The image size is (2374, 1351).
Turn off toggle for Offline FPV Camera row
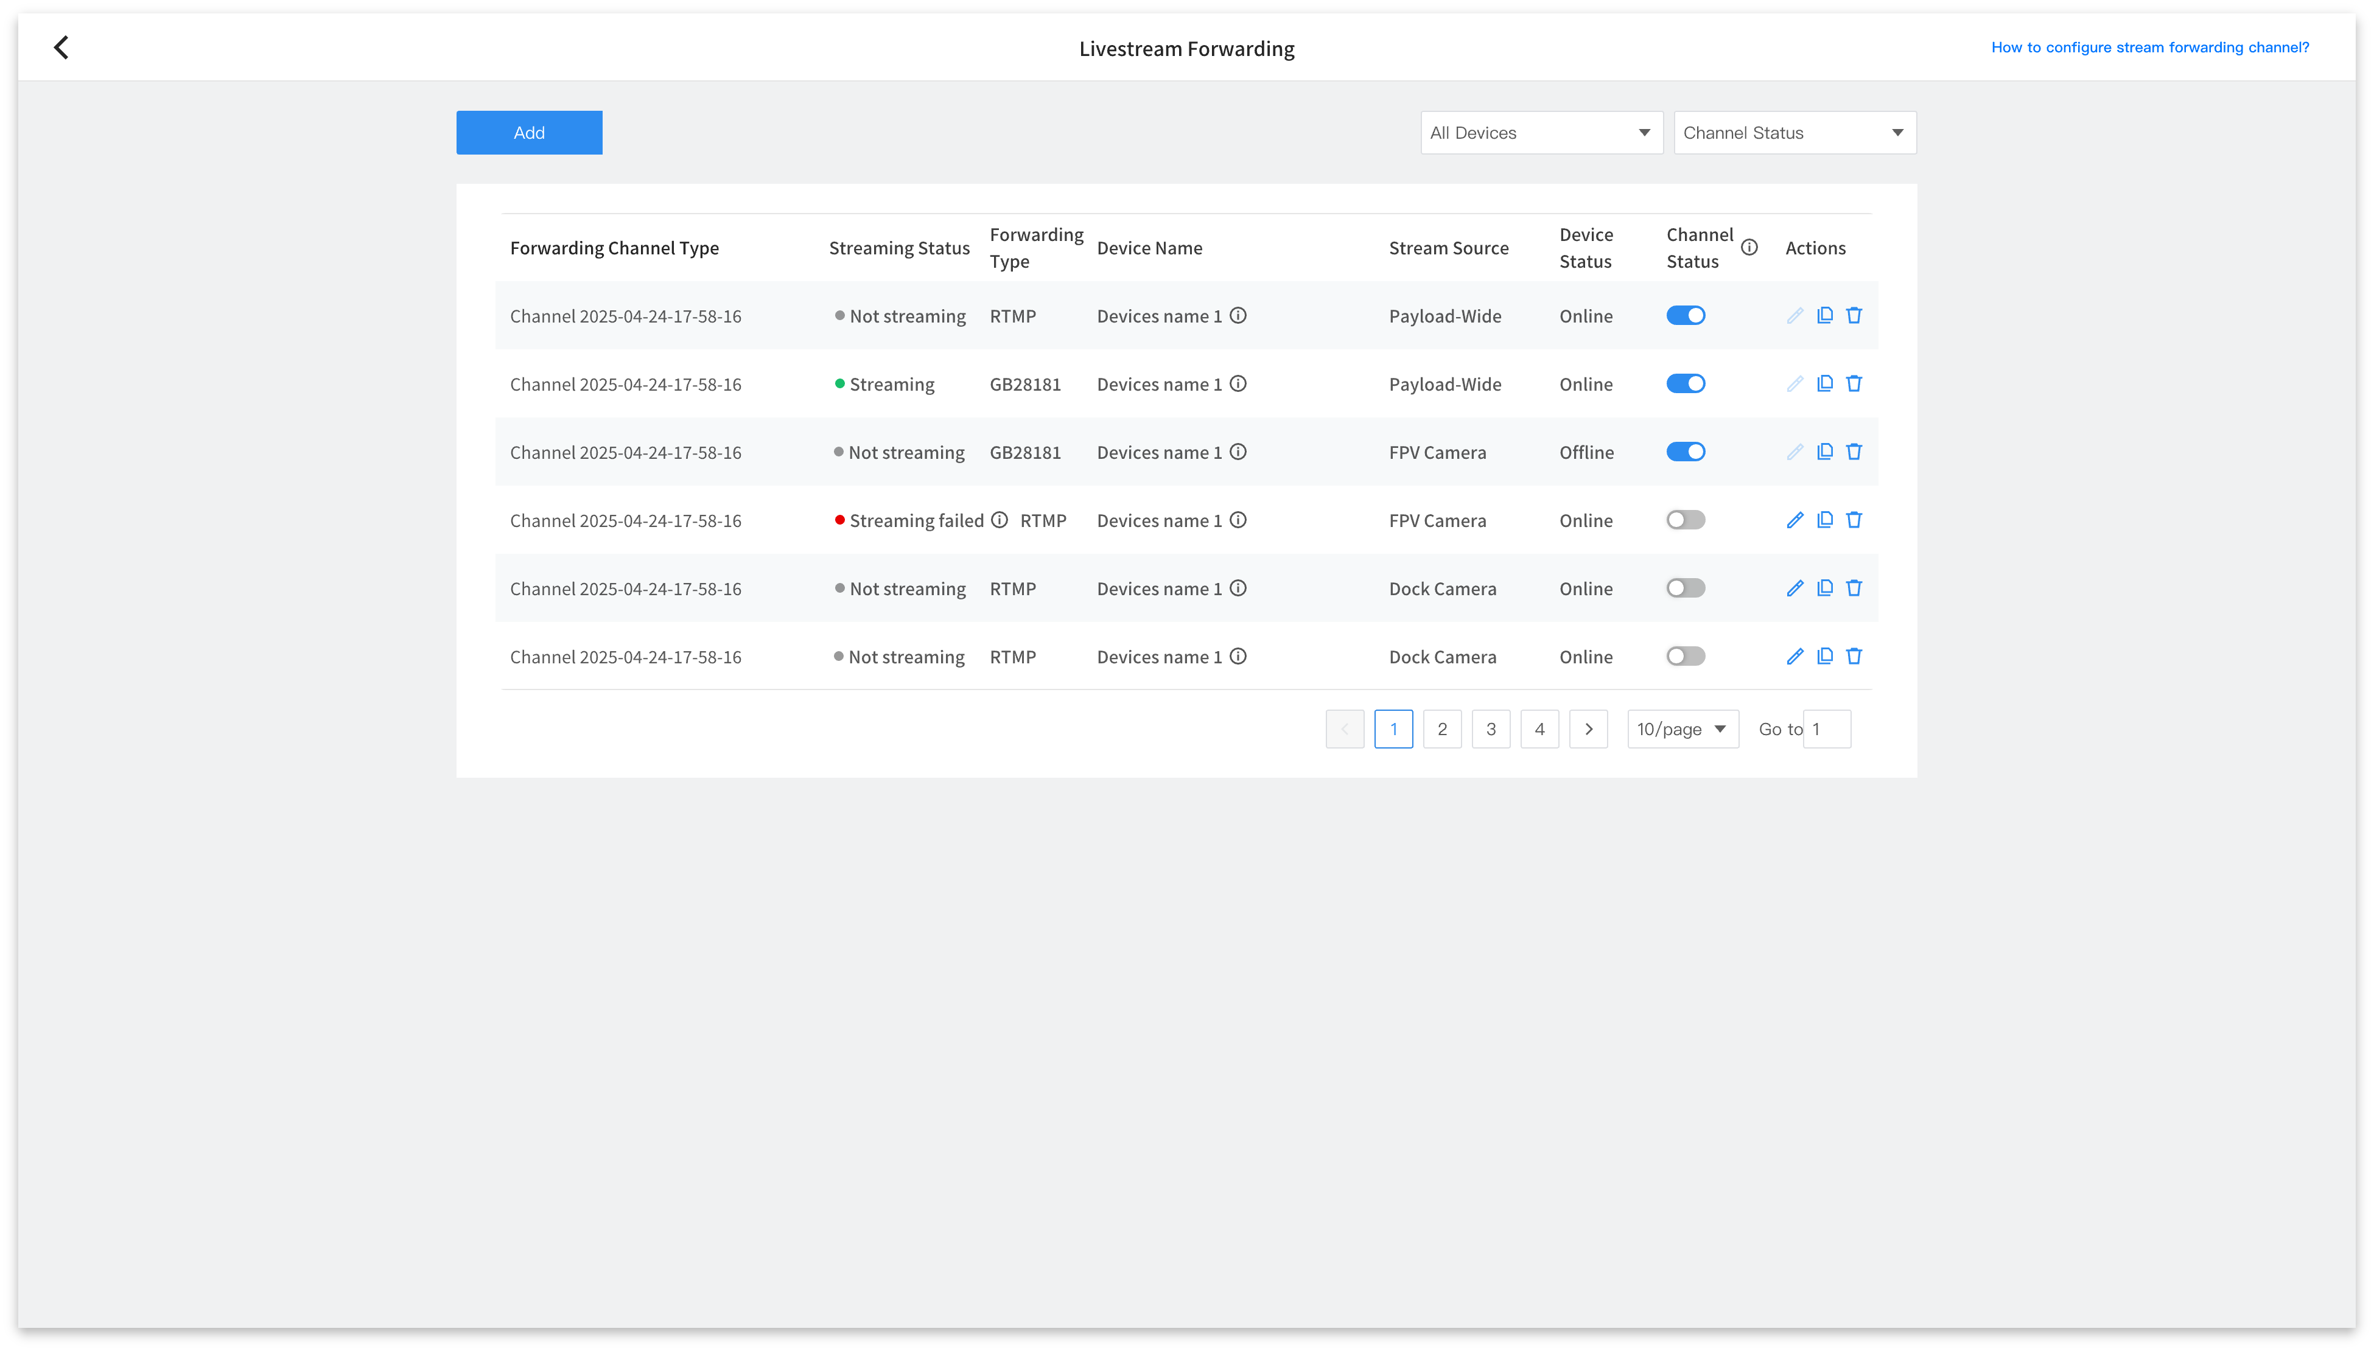[x=1686, y=452]
